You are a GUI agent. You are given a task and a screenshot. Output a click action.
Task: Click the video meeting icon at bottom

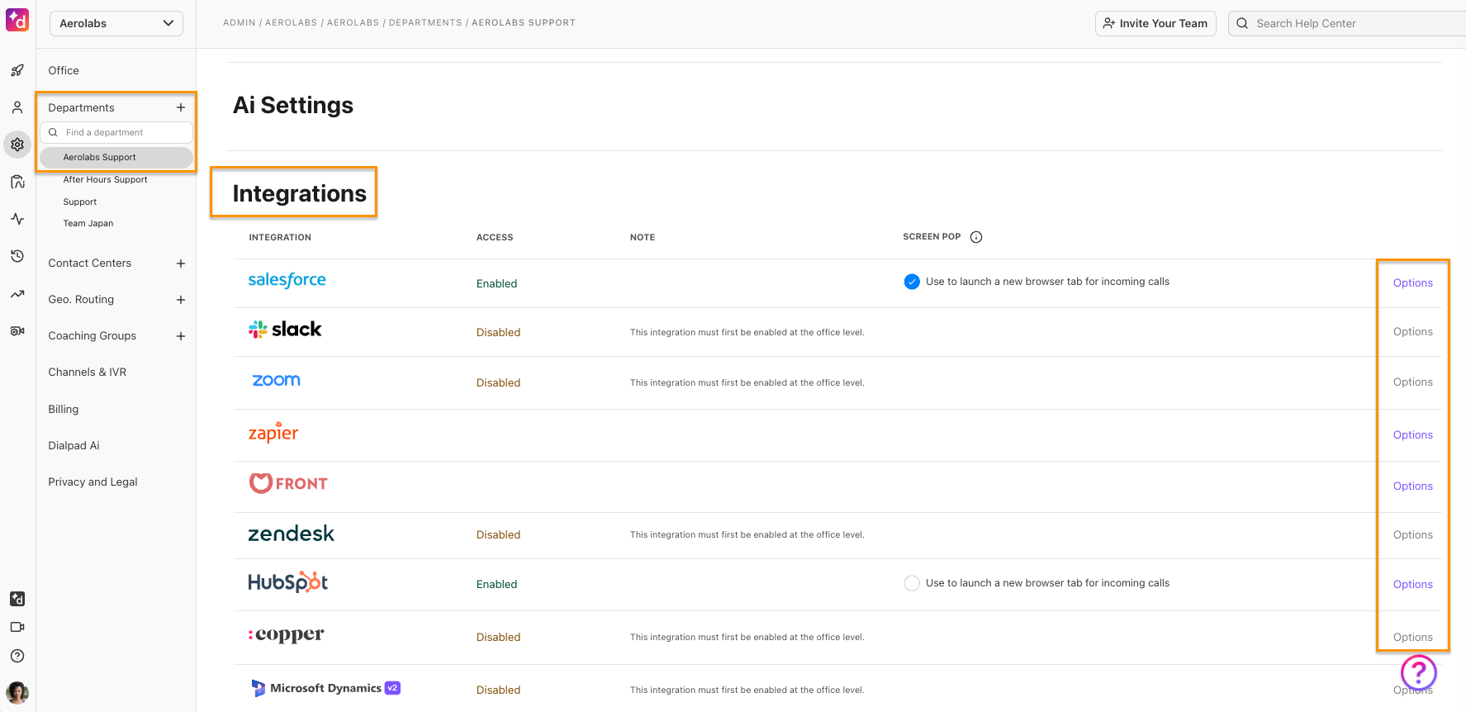click(x=17, y=627)
